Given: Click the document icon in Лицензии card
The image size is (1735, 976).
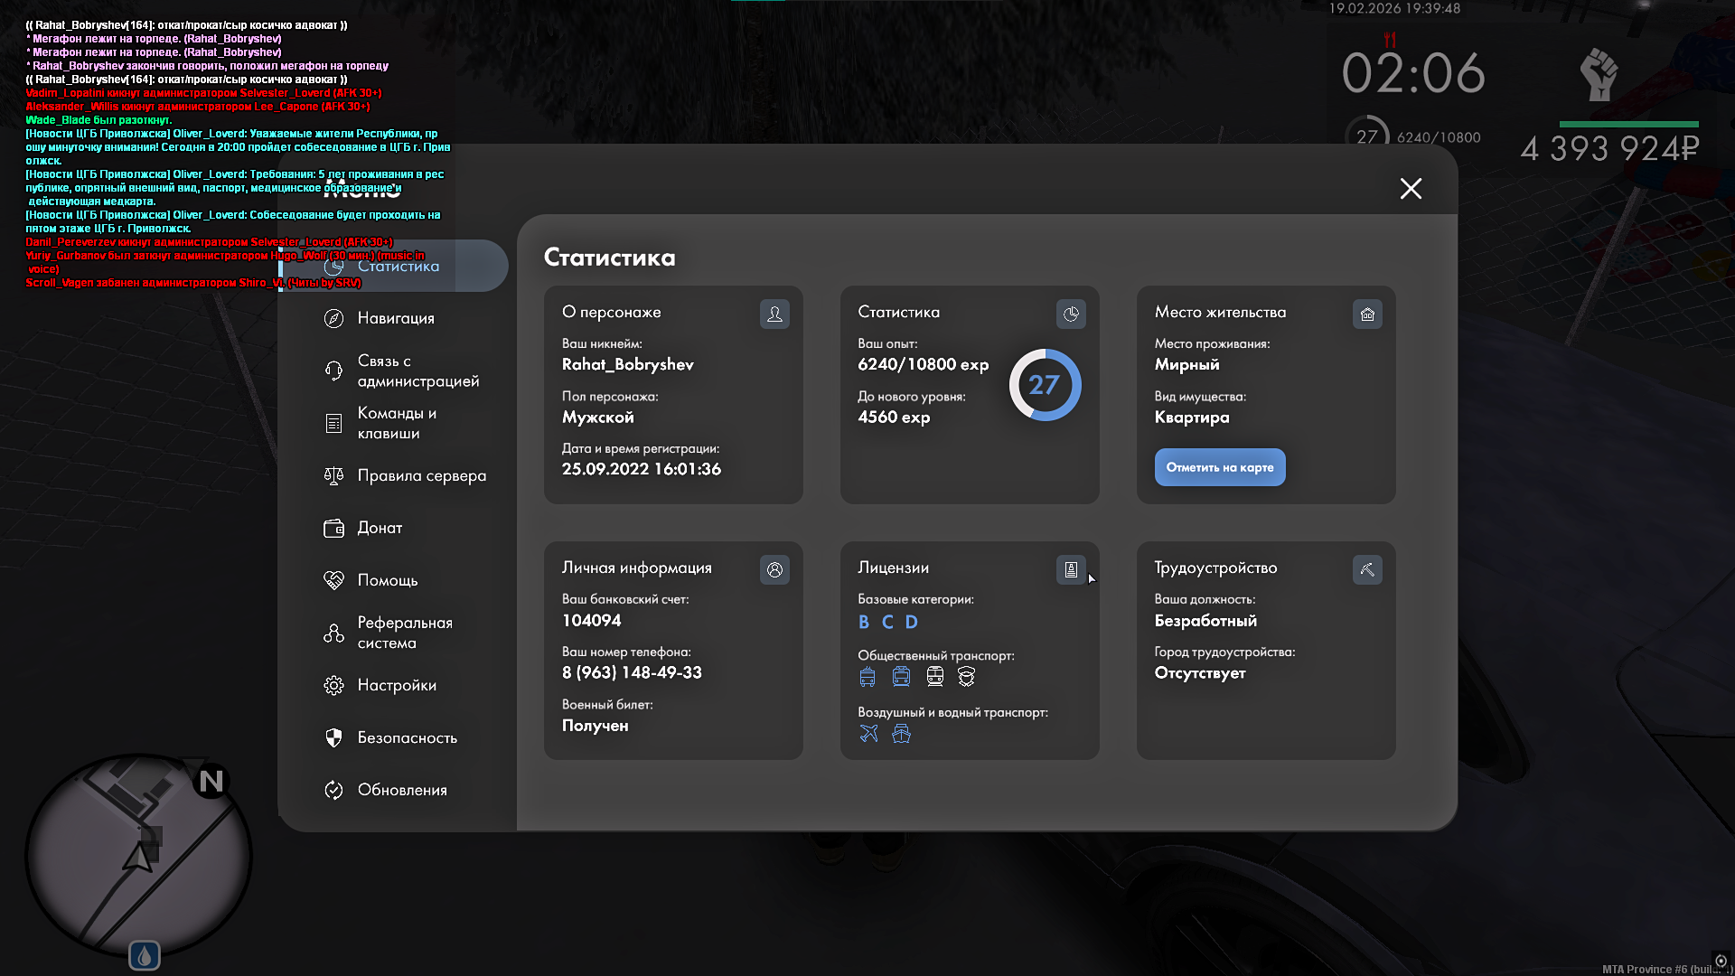Looking at the screenshot, I should pyautogui.click(x=1071, y=569).
